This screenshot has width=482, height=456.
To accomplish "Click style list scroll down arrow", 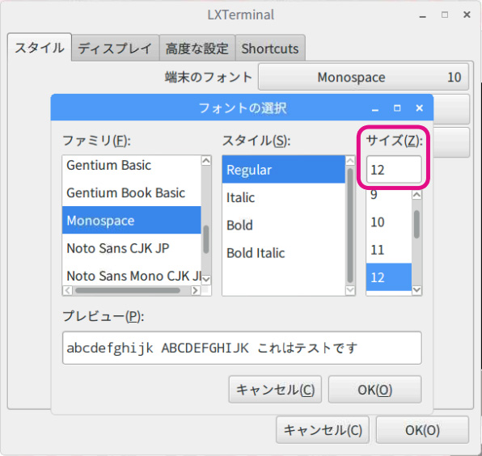I will pos(350,290).
